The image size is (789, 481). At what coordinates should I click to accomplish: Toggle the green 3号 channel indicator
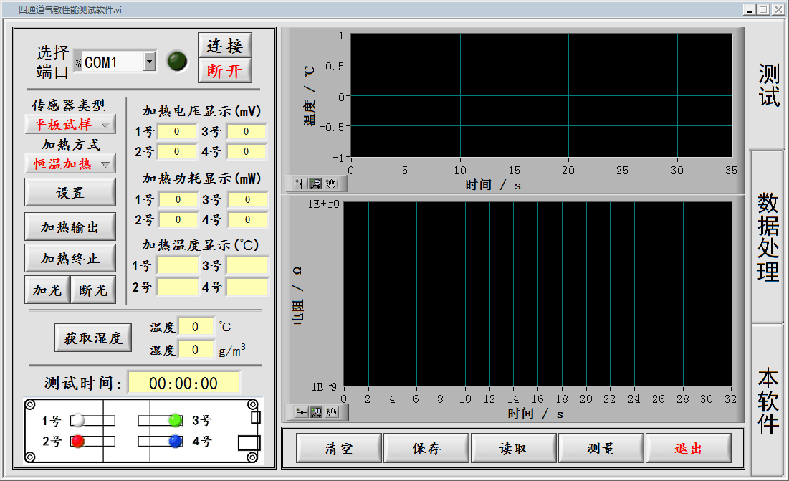coord(175,420)
